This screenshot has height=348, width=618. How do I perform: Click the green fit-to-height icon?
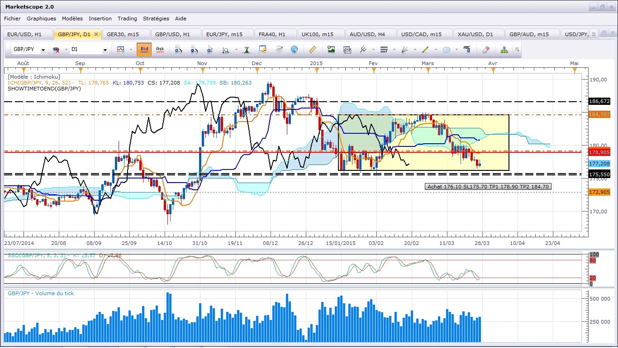coord(247,50)
